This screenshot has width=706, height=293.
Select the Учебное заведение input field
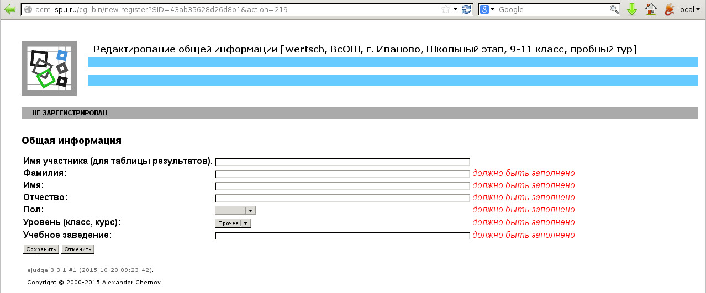tap(342, 236)
